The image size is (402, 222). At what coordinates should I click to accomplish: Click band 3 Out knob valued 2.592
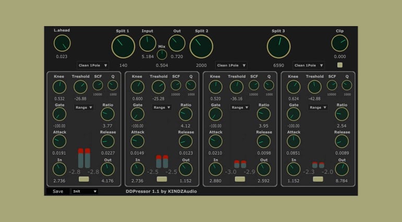click(264, 169)
